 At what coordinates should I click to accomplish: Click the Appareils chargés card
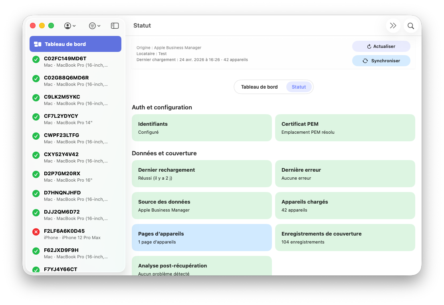click(345, 206)
